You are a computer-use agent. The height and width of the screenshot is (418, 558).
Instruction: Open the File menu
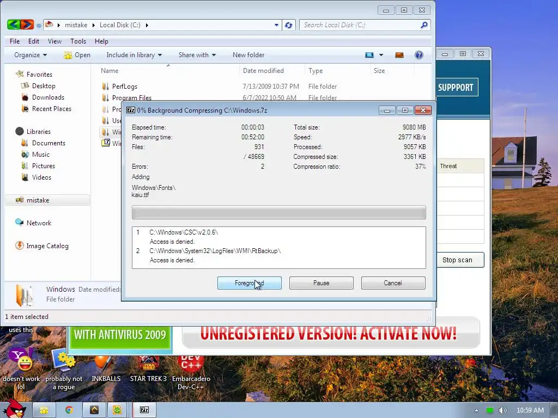15,41
